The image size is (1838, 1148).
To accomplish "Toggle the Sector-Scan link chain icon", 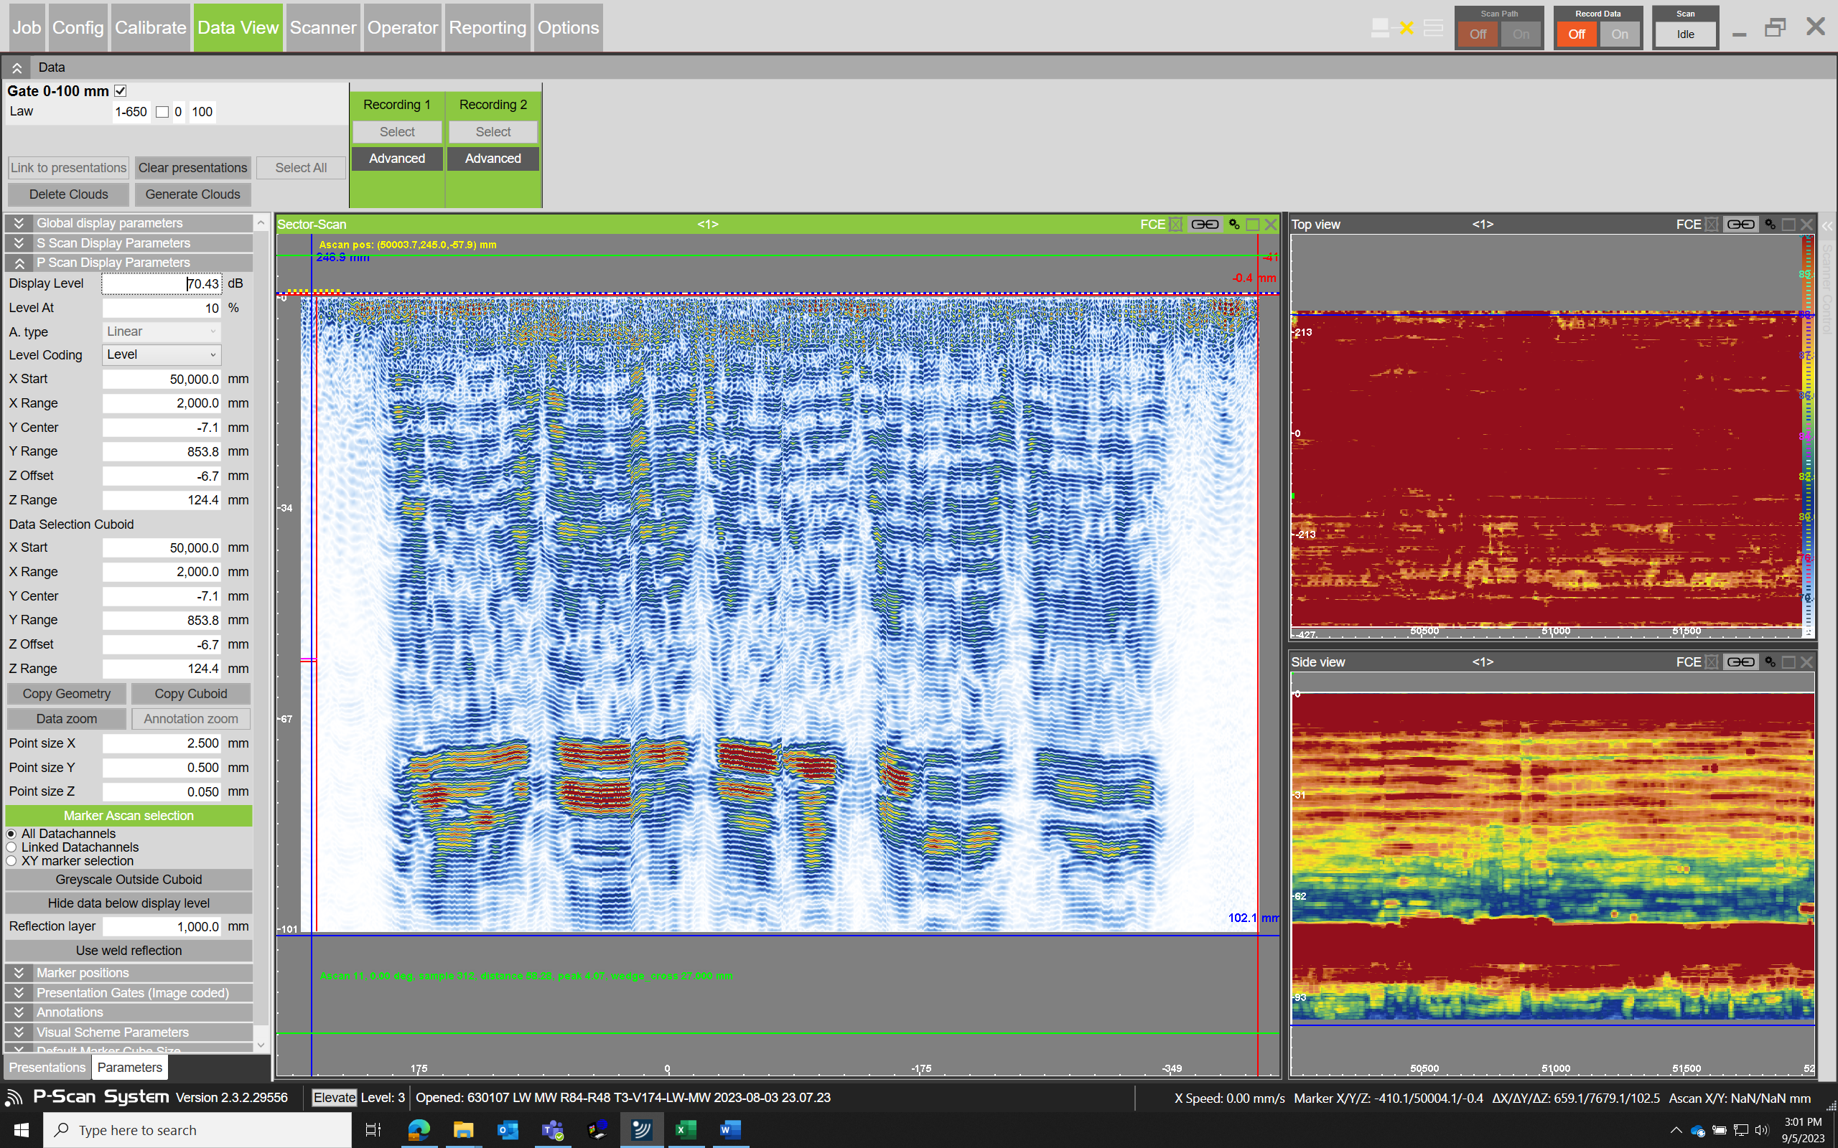I will [1205, 224].
